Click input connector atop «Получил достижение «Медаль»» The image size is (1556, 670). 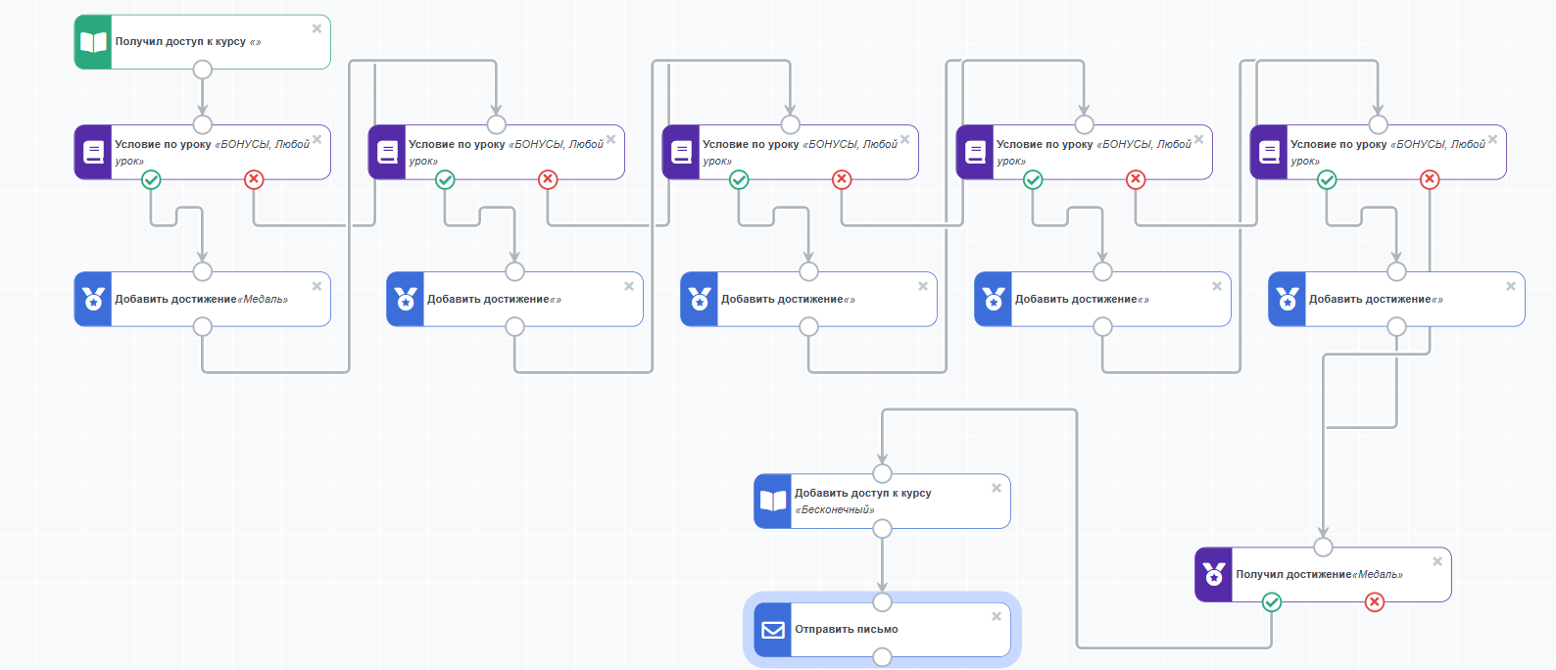(x=1323, y=547)
